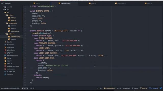This screenshot has width=163, height=91.
Task: Click the .watchmanconfig file icon
Action: pyautogui.click(x=5, y=55)
